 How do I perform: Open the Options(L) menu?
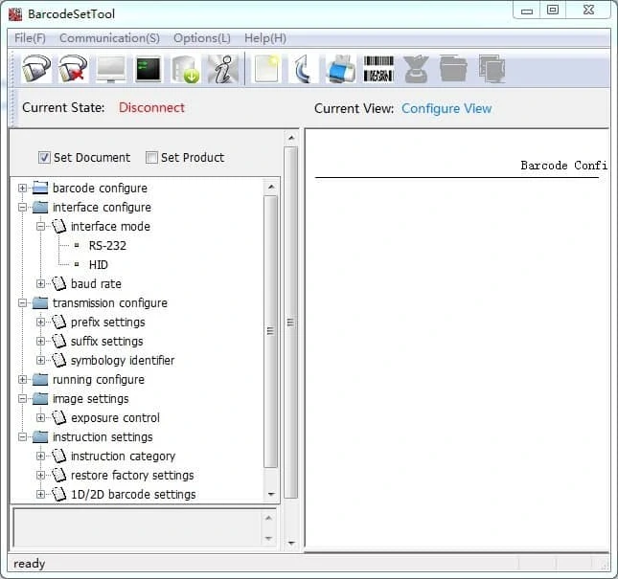202,38
